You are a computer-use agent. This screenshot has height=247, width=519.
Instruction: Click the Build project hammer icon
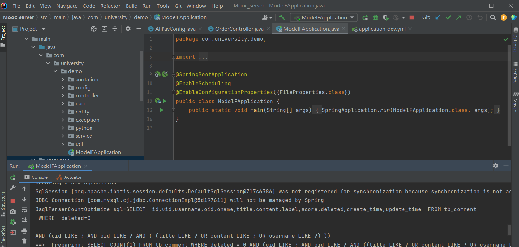click(282, 17)
